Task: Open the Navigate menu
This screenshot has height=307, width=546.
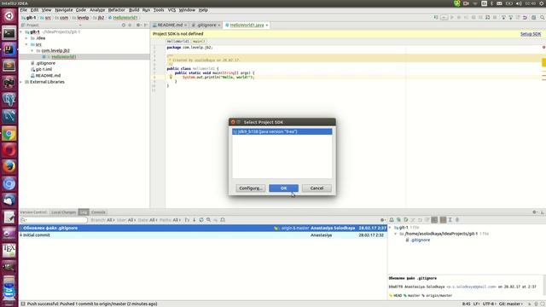Action: click(x=64, y=10)
